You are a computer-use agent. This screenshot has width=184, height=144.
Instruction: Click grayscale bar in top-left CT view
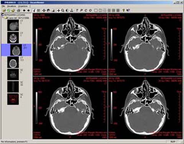coord(37,45)
